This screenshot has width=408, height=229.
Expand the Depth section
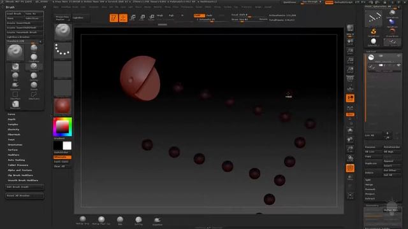point(11,119)
